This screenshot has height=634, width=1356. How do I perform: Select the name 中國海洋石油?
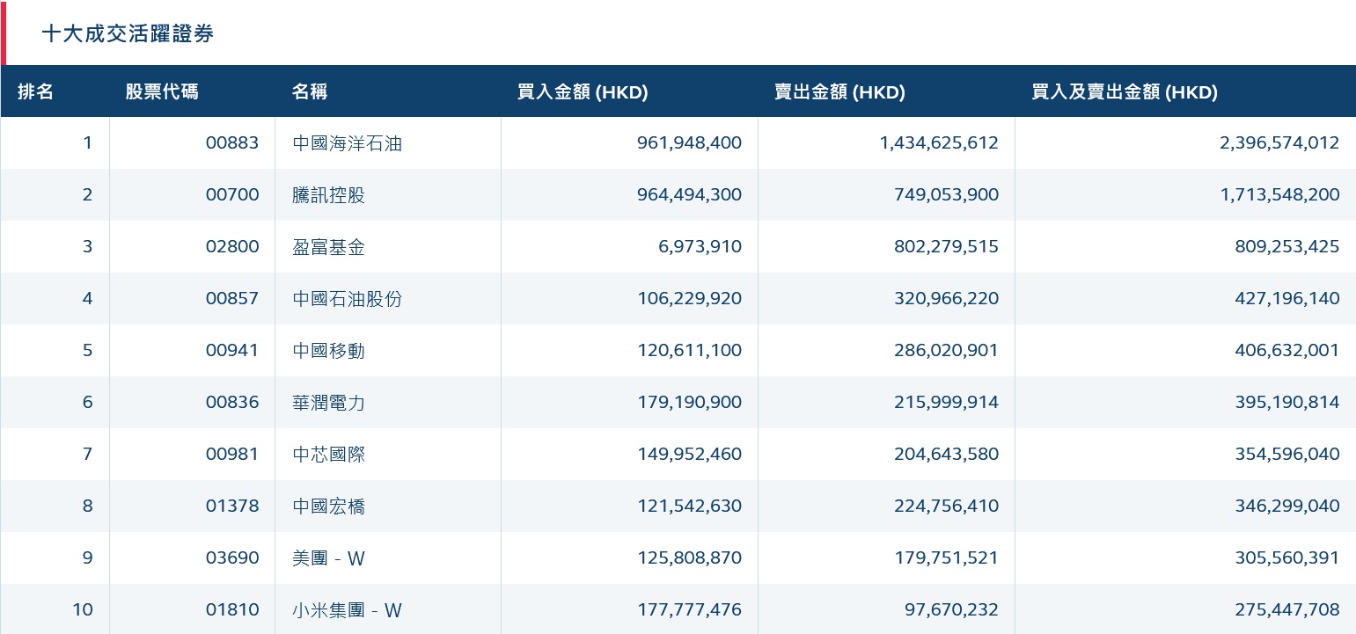(347, 142)
